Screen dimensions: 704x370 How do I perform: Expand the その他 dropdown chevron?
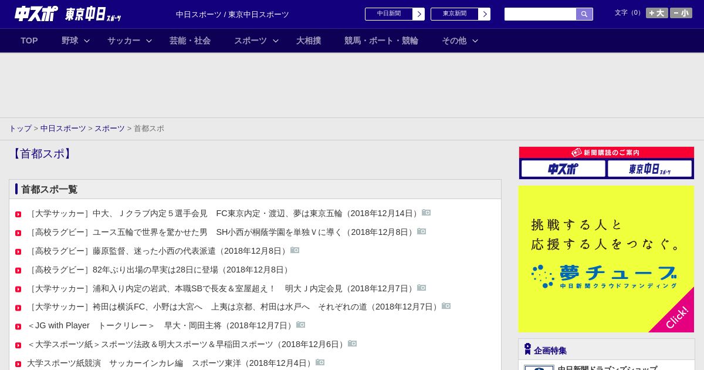[475, 41]
